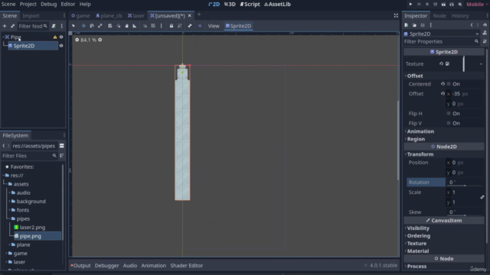Open the Editor menu
Screen dimensions: 490x275
(x=68, y=5)
